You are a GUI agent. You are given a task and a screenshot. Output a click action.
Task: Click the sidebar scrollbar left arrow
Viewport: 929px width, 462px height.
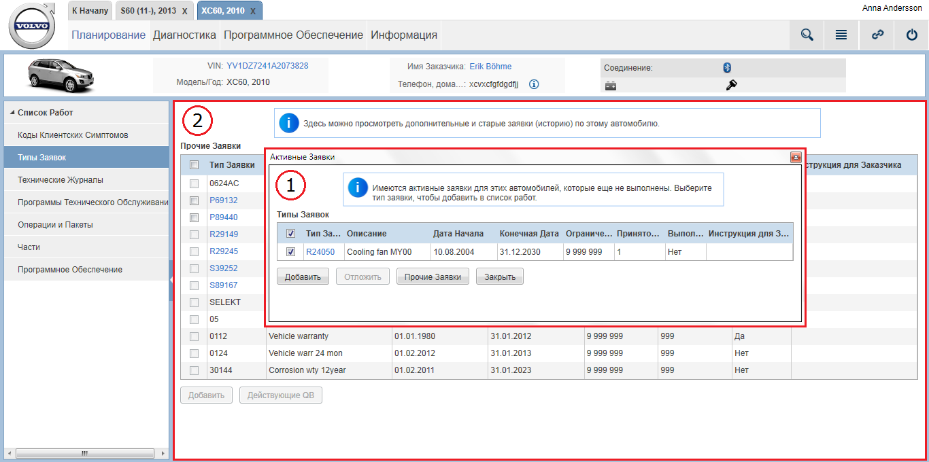point(10,453)
